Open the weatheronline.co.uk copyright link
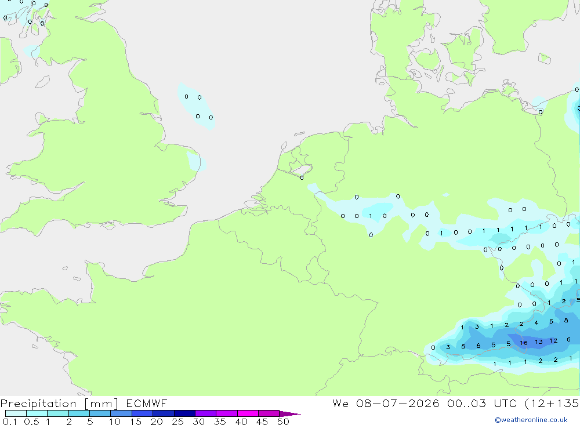 click(x=531, y=420)
